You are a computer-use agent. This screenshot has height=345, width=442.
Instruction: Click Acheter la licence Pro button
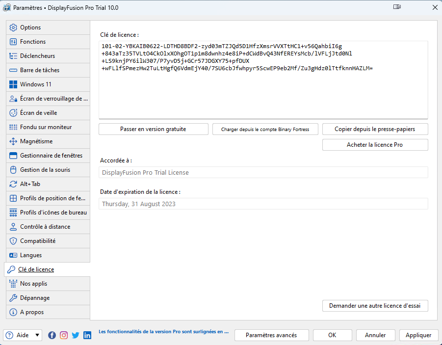point(375,145)
